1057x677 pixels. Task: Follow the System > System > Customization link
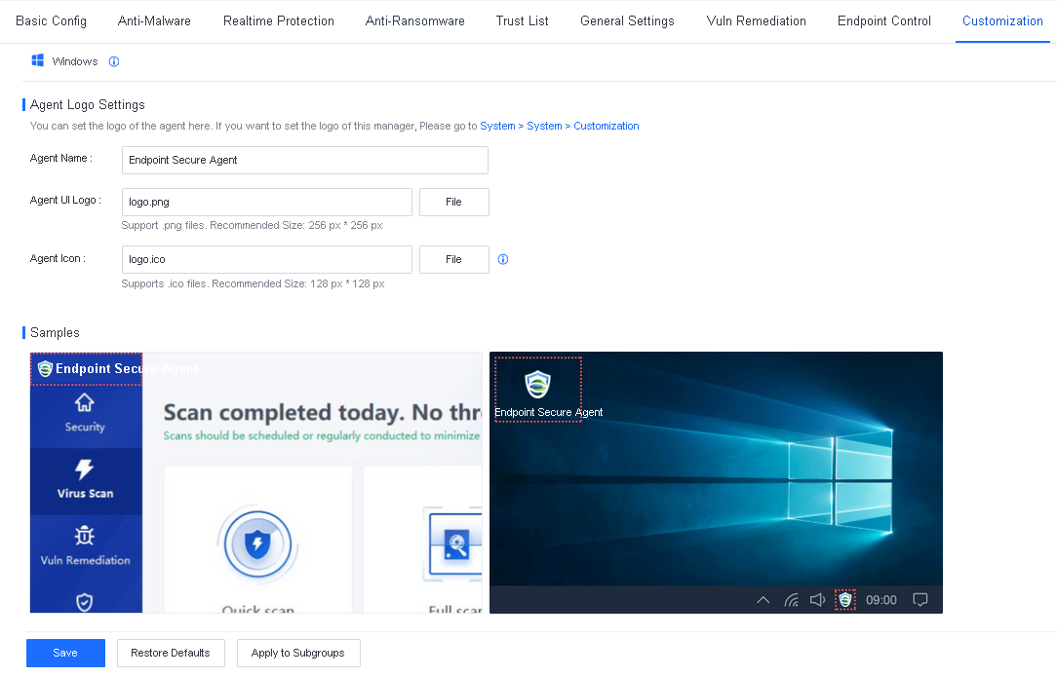coord(559,126)
